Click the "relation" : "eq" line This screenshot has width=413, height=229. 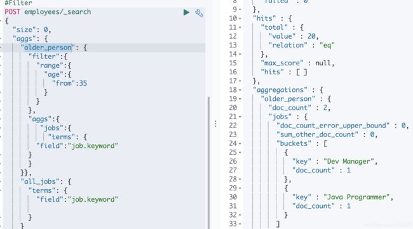click(301, 45)
